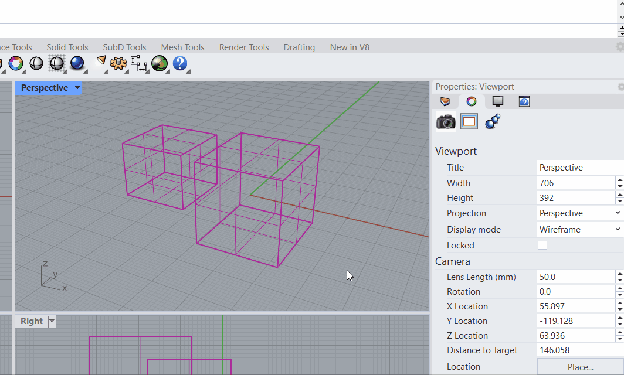
Task: Click the Lens Length field showing 50.0
Action: (576, 277)
